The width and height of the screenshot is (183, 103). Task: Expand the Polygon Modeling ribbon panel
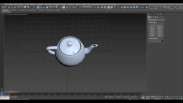coord(6,12)
